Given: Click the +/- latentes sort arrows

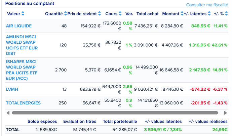Looking at the screenshot, I should coord(209,14).
